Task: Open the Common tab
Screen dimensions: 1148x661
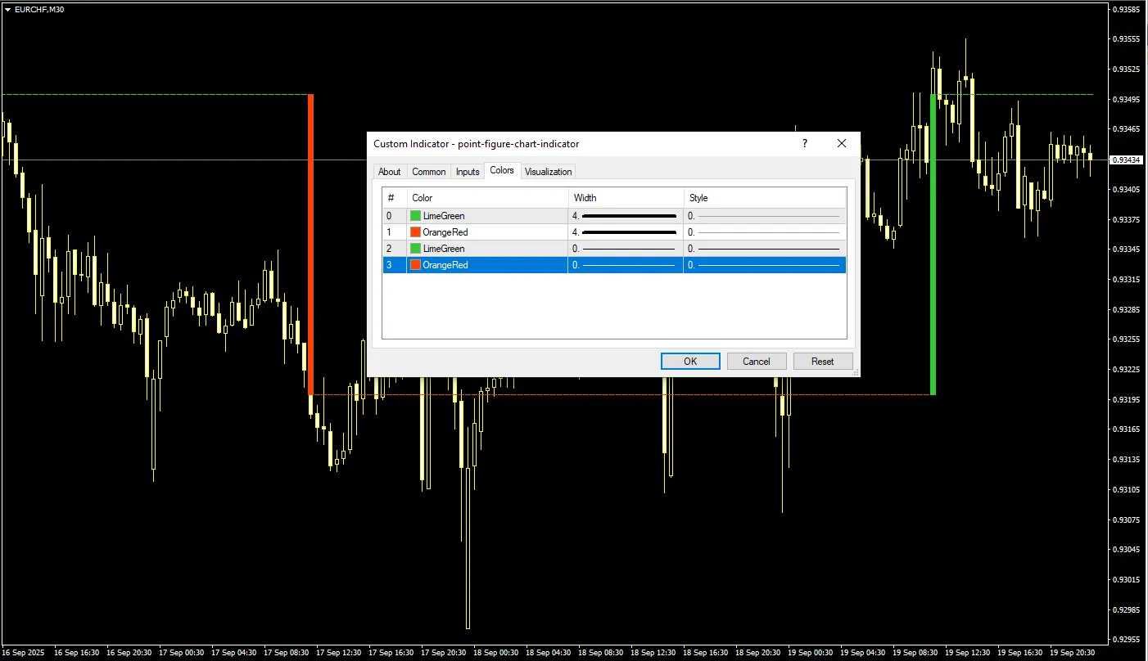Action: 429,172
